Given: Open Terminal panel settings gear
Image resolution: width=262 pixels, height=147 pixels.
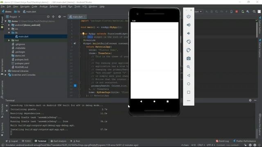Looking at the screenshot, I should tap(250, 100).
